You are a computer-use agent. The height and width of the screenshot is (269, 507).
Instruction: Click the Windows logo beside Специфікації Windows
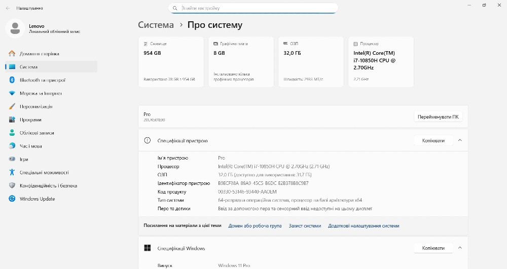(148, 248)
